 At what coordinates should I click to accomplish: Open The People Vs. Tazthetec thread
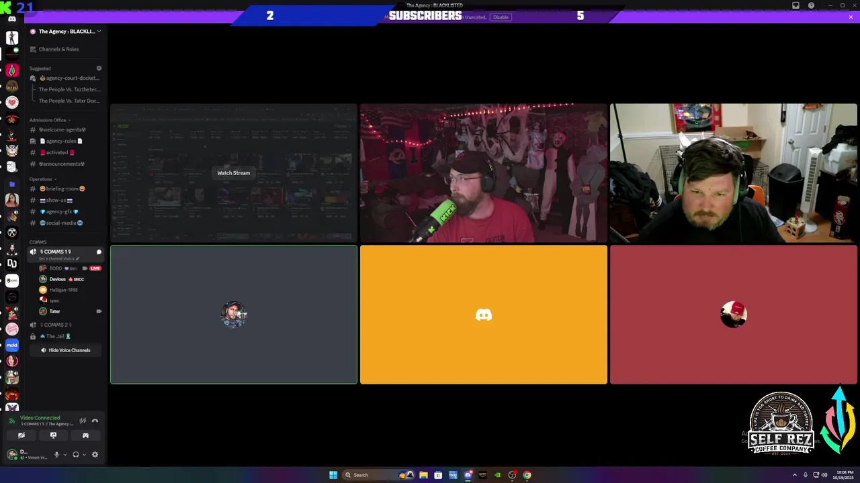pyautogui.click(x=69, y=89)
